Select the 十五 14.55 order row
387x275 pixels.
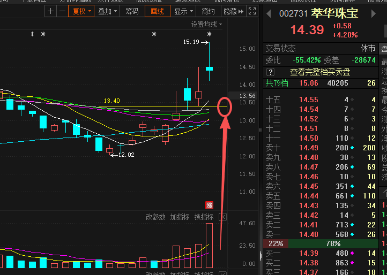321,100
